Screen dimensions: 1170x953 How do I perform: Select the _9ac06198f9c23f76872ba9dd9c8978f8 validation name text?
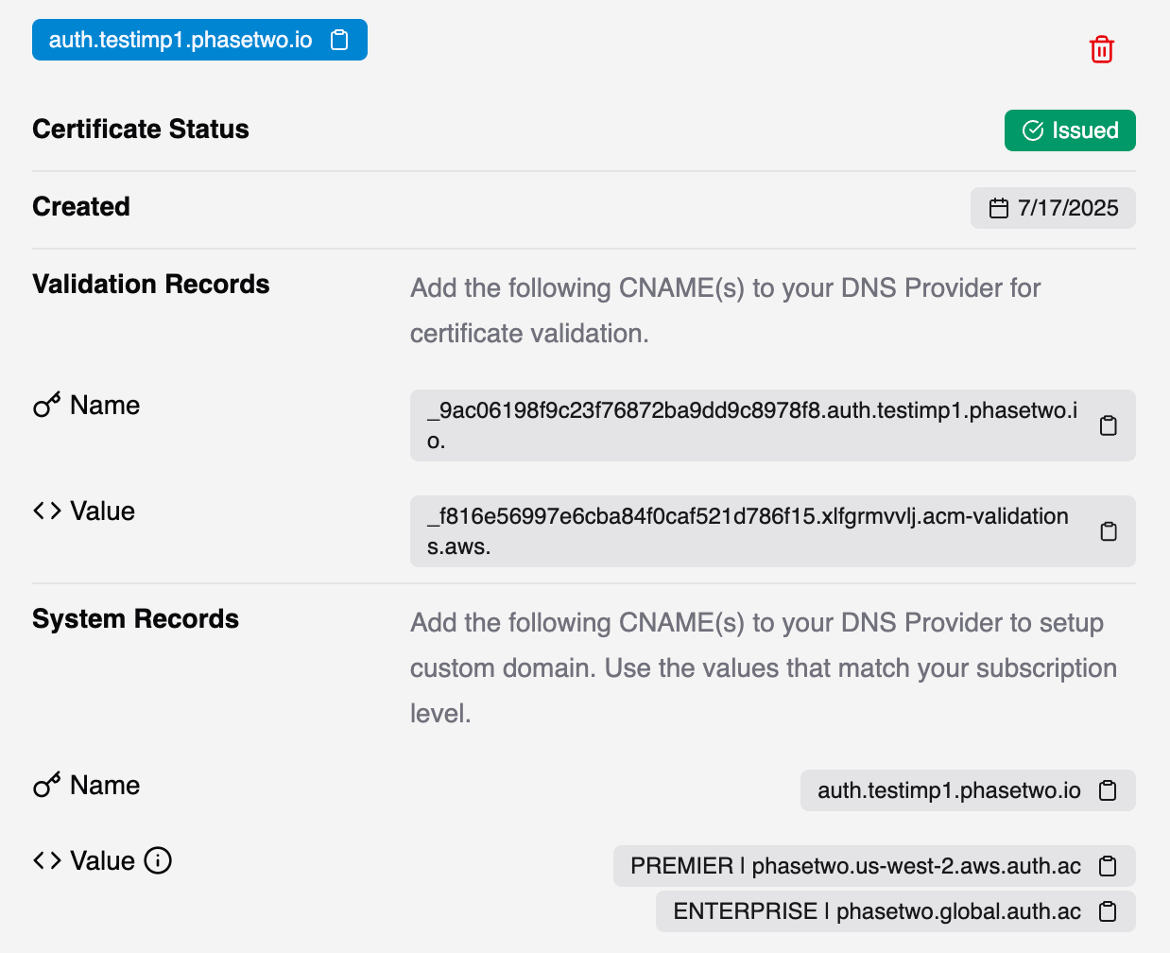coord(752,425)
